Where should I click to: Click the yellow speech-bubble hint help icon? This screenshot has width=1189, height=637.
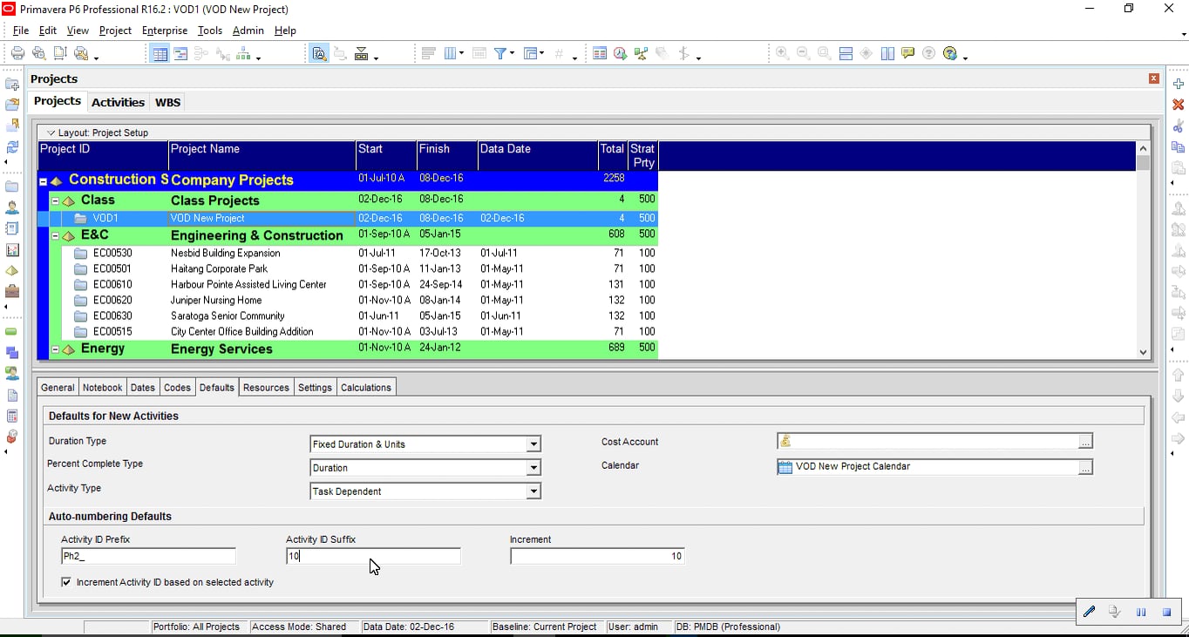pos(908,53)
